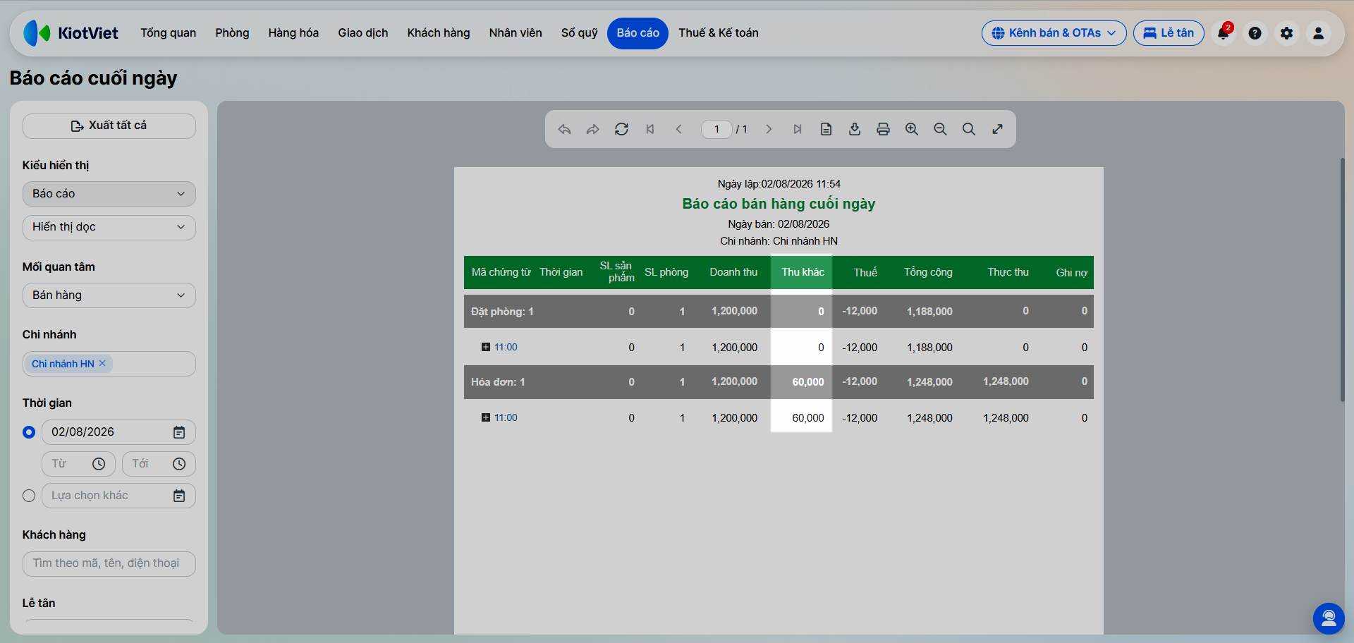The image size is (1354, 643).
Task: Open Kênh bán & OTAs dropdown
Action: tap(1054, 33)
